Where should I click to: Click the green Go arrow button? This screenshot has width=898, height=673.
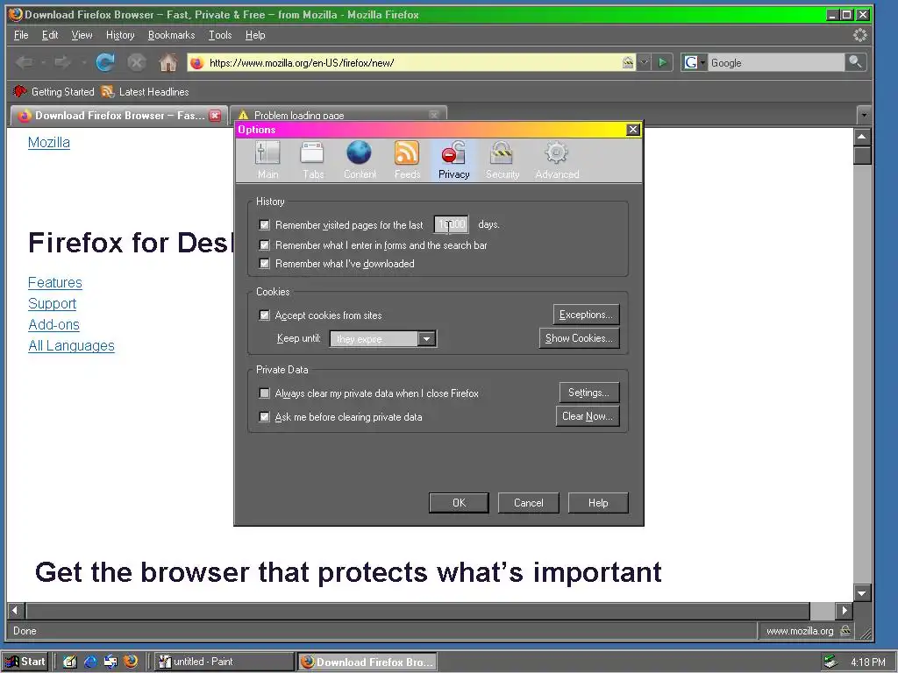(x=663, y=62)
